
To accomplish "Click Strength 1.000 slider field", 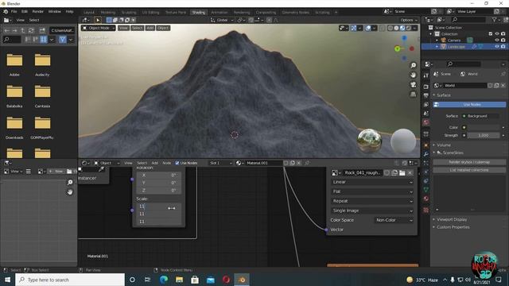I will click(484, 136).
